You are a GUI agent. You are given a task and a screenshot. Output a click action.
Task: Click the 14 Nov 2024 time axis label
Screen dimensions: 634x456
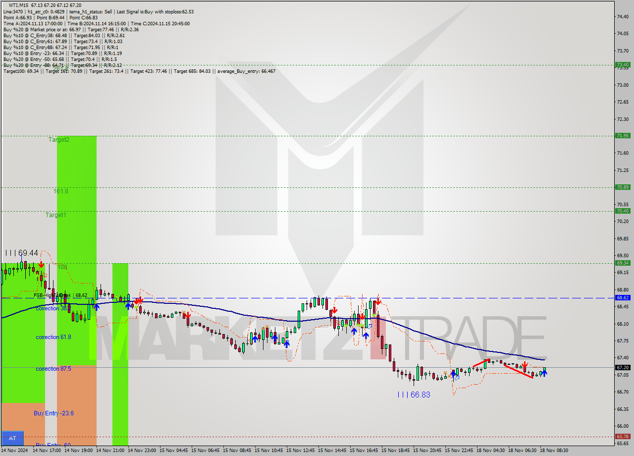(x=15, y=451)
